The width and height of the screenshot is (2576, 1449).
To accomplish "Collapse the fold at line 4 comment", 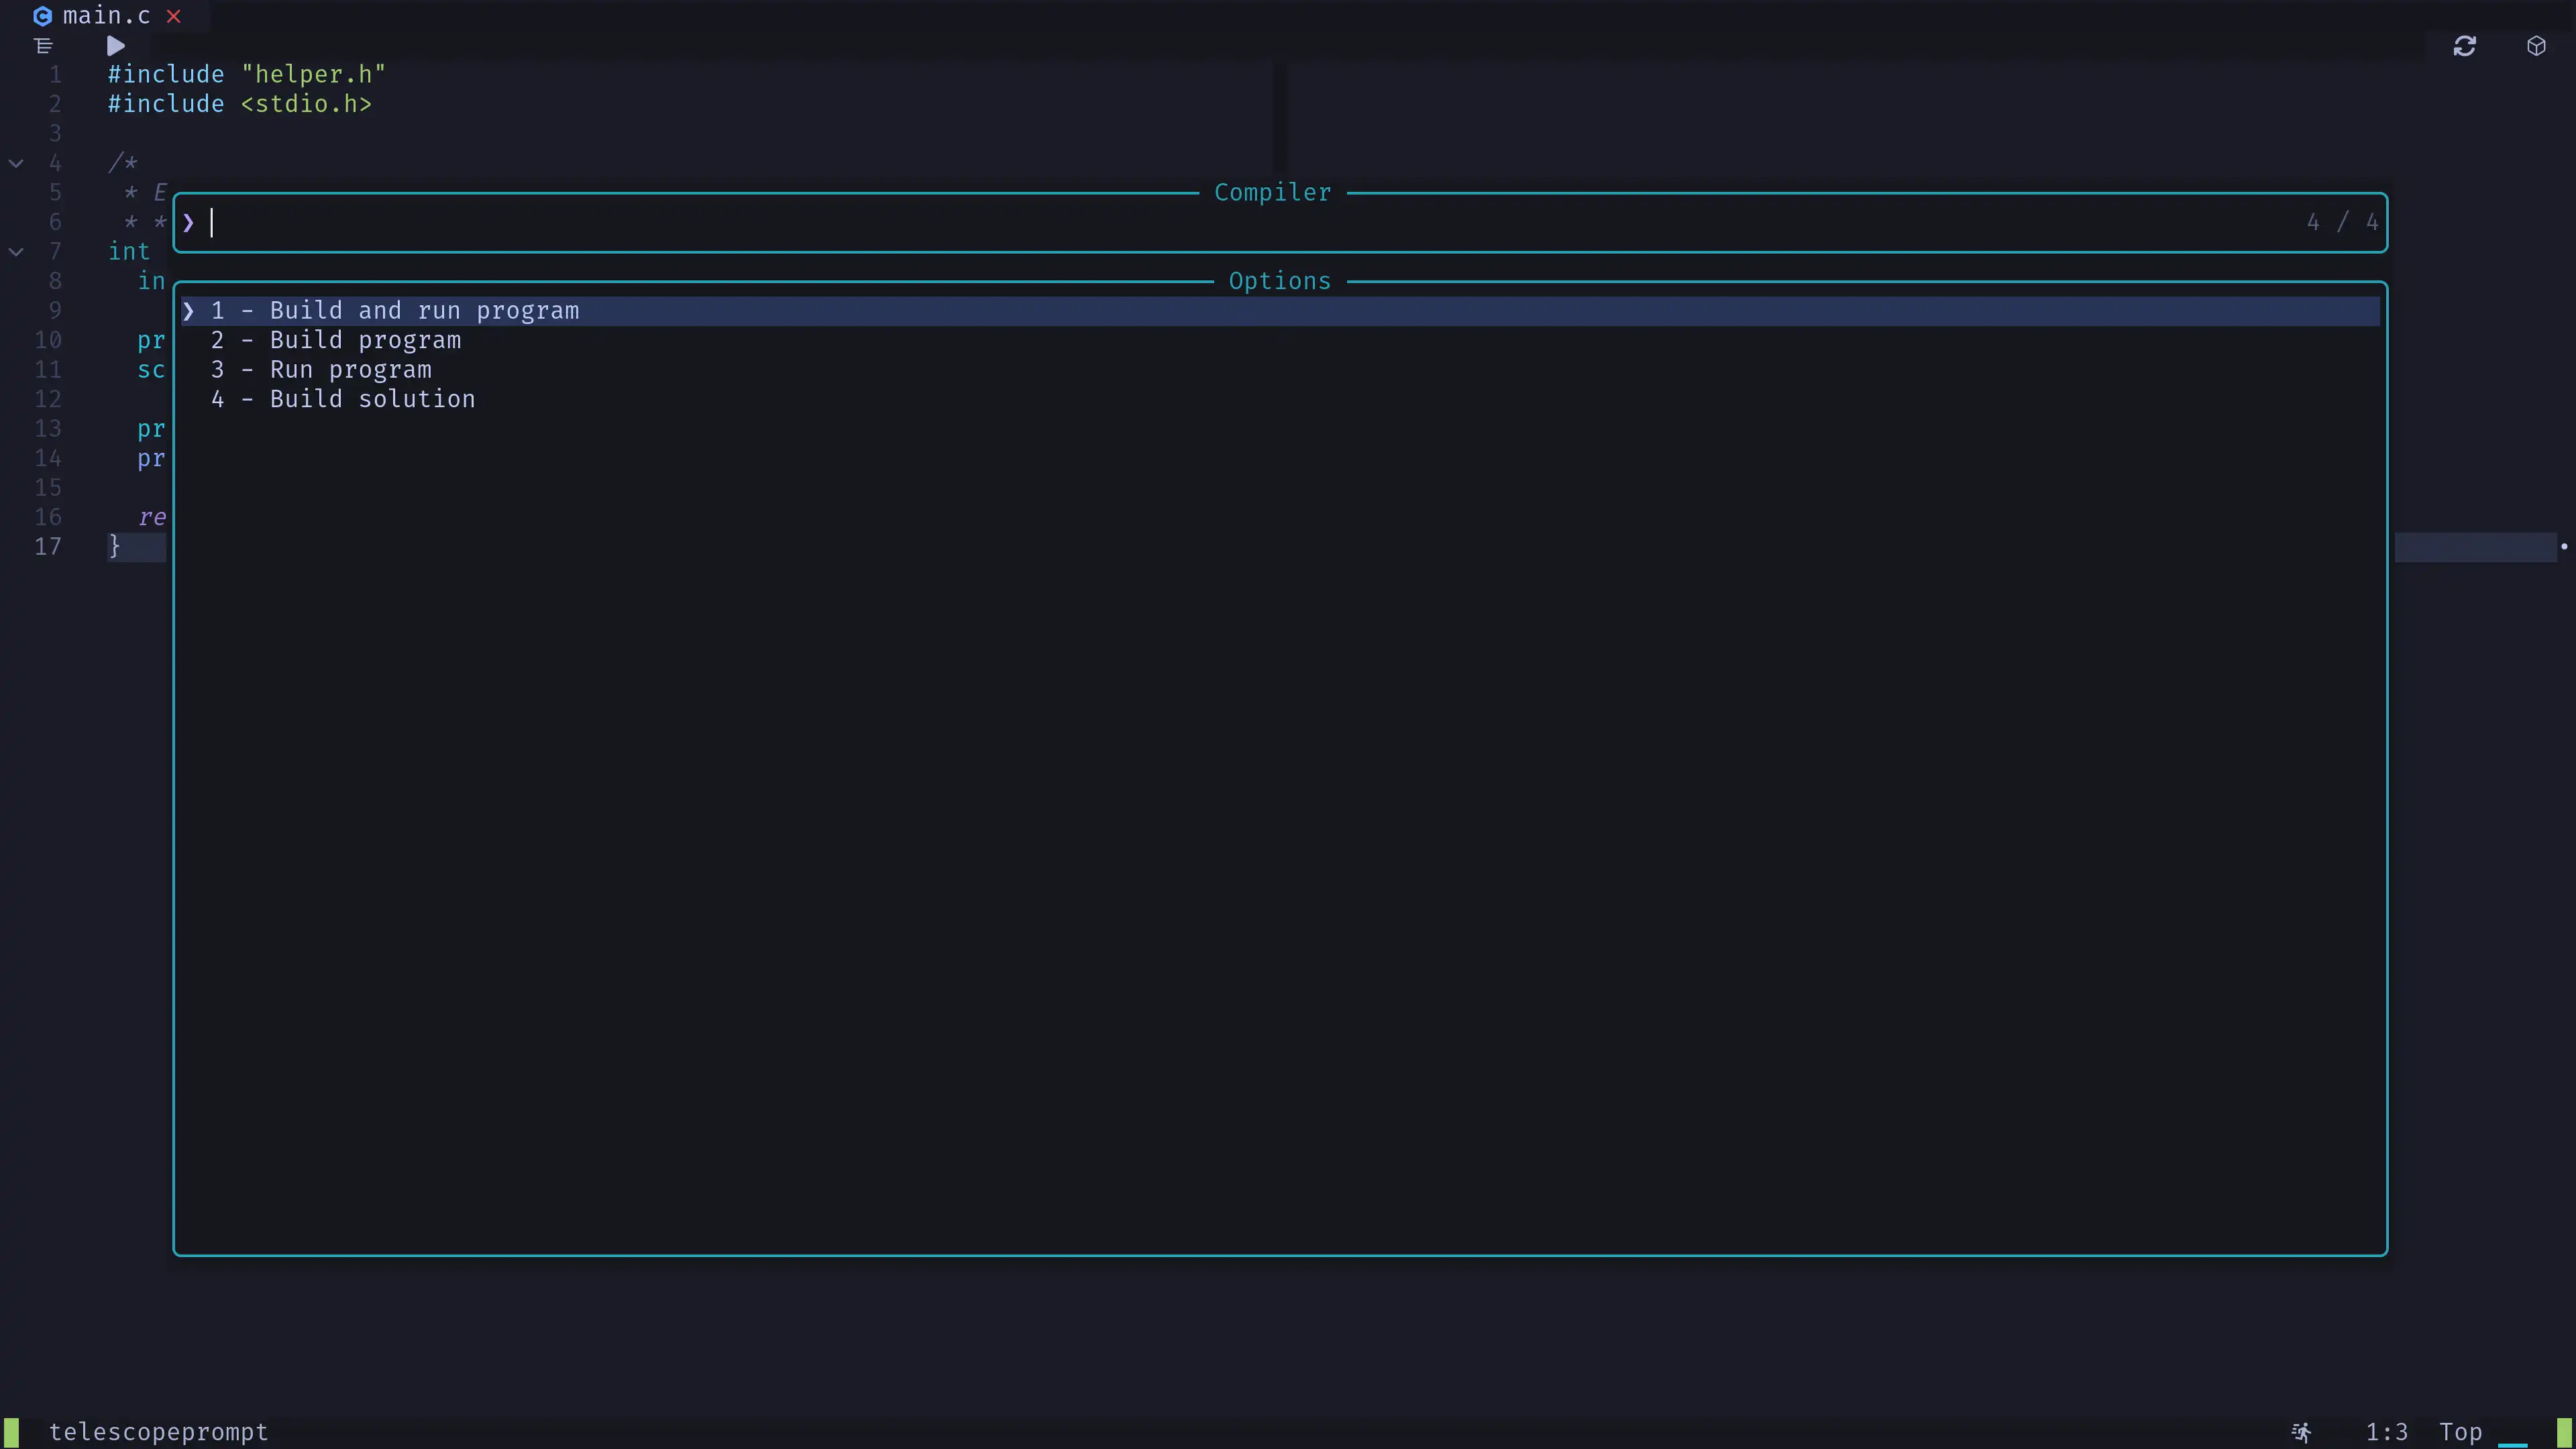I will point(16,163).
